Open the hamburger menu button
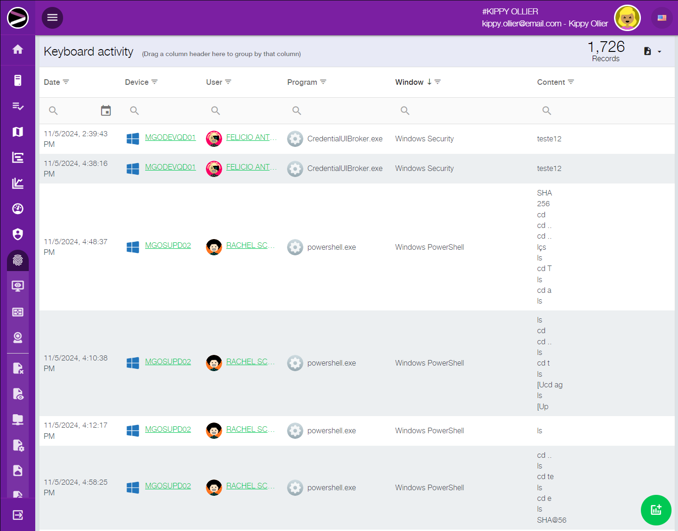The height and width of the screenshot is (531, 678). pyautogui.click(x=52, y=18)
